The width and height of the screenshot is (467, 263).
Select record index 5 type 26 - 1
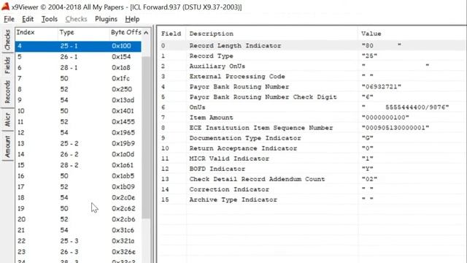(78, 57)
